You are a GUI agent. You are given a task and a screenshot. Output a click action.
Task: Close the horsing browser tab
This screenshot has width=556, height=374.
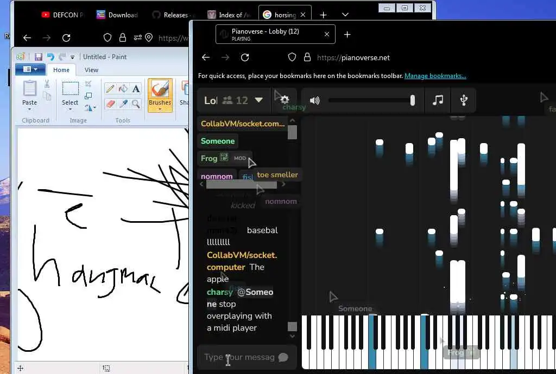pyautogui.click(x=303, y=15)
